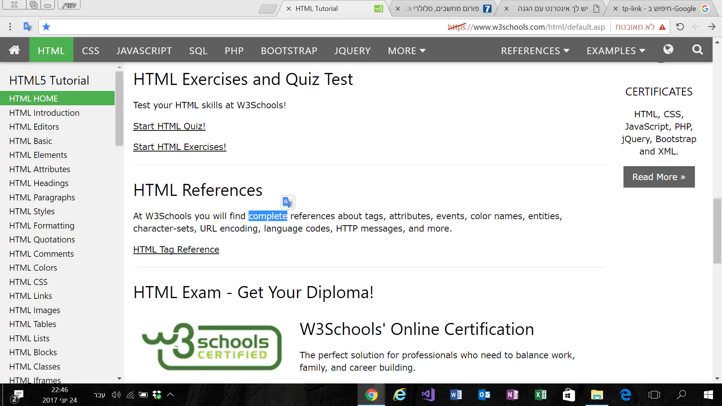The image size is (722, 406).
Task: Select HTML Colors in the sidebar
Action: [33, 268]
